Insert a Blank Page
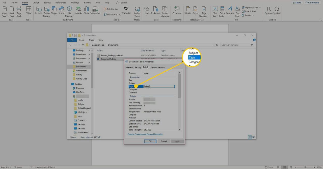 coord(12,12)
